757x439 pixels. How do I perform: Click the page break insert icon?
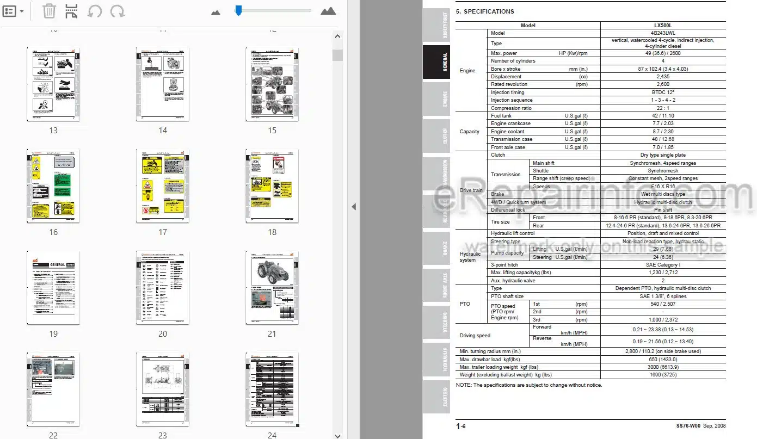71,11
